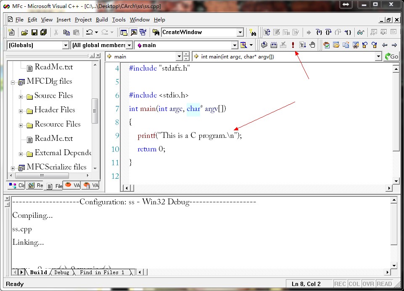Click the Go debug icon in the Build MiniBar

pos(303,45)
